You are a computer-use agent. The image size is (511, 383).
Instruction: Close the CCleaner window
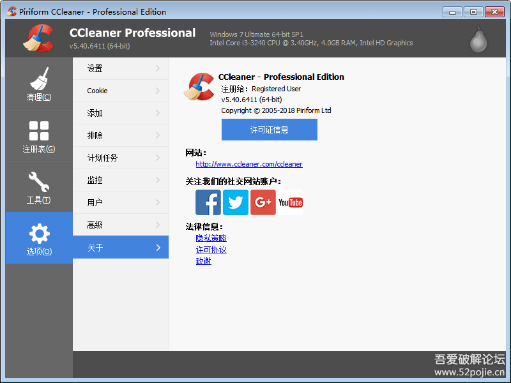pos(494,12)
